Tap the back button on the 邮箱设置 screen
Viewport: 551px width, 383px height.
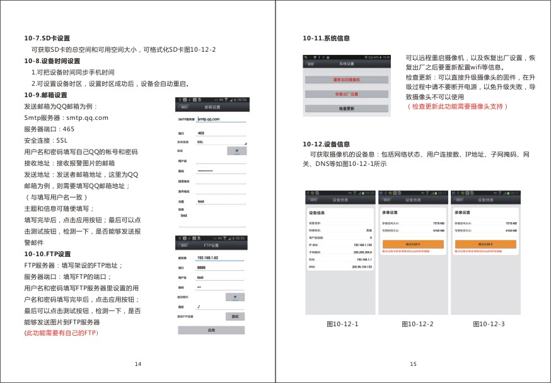pyautogui.click(x=184, y=107)
